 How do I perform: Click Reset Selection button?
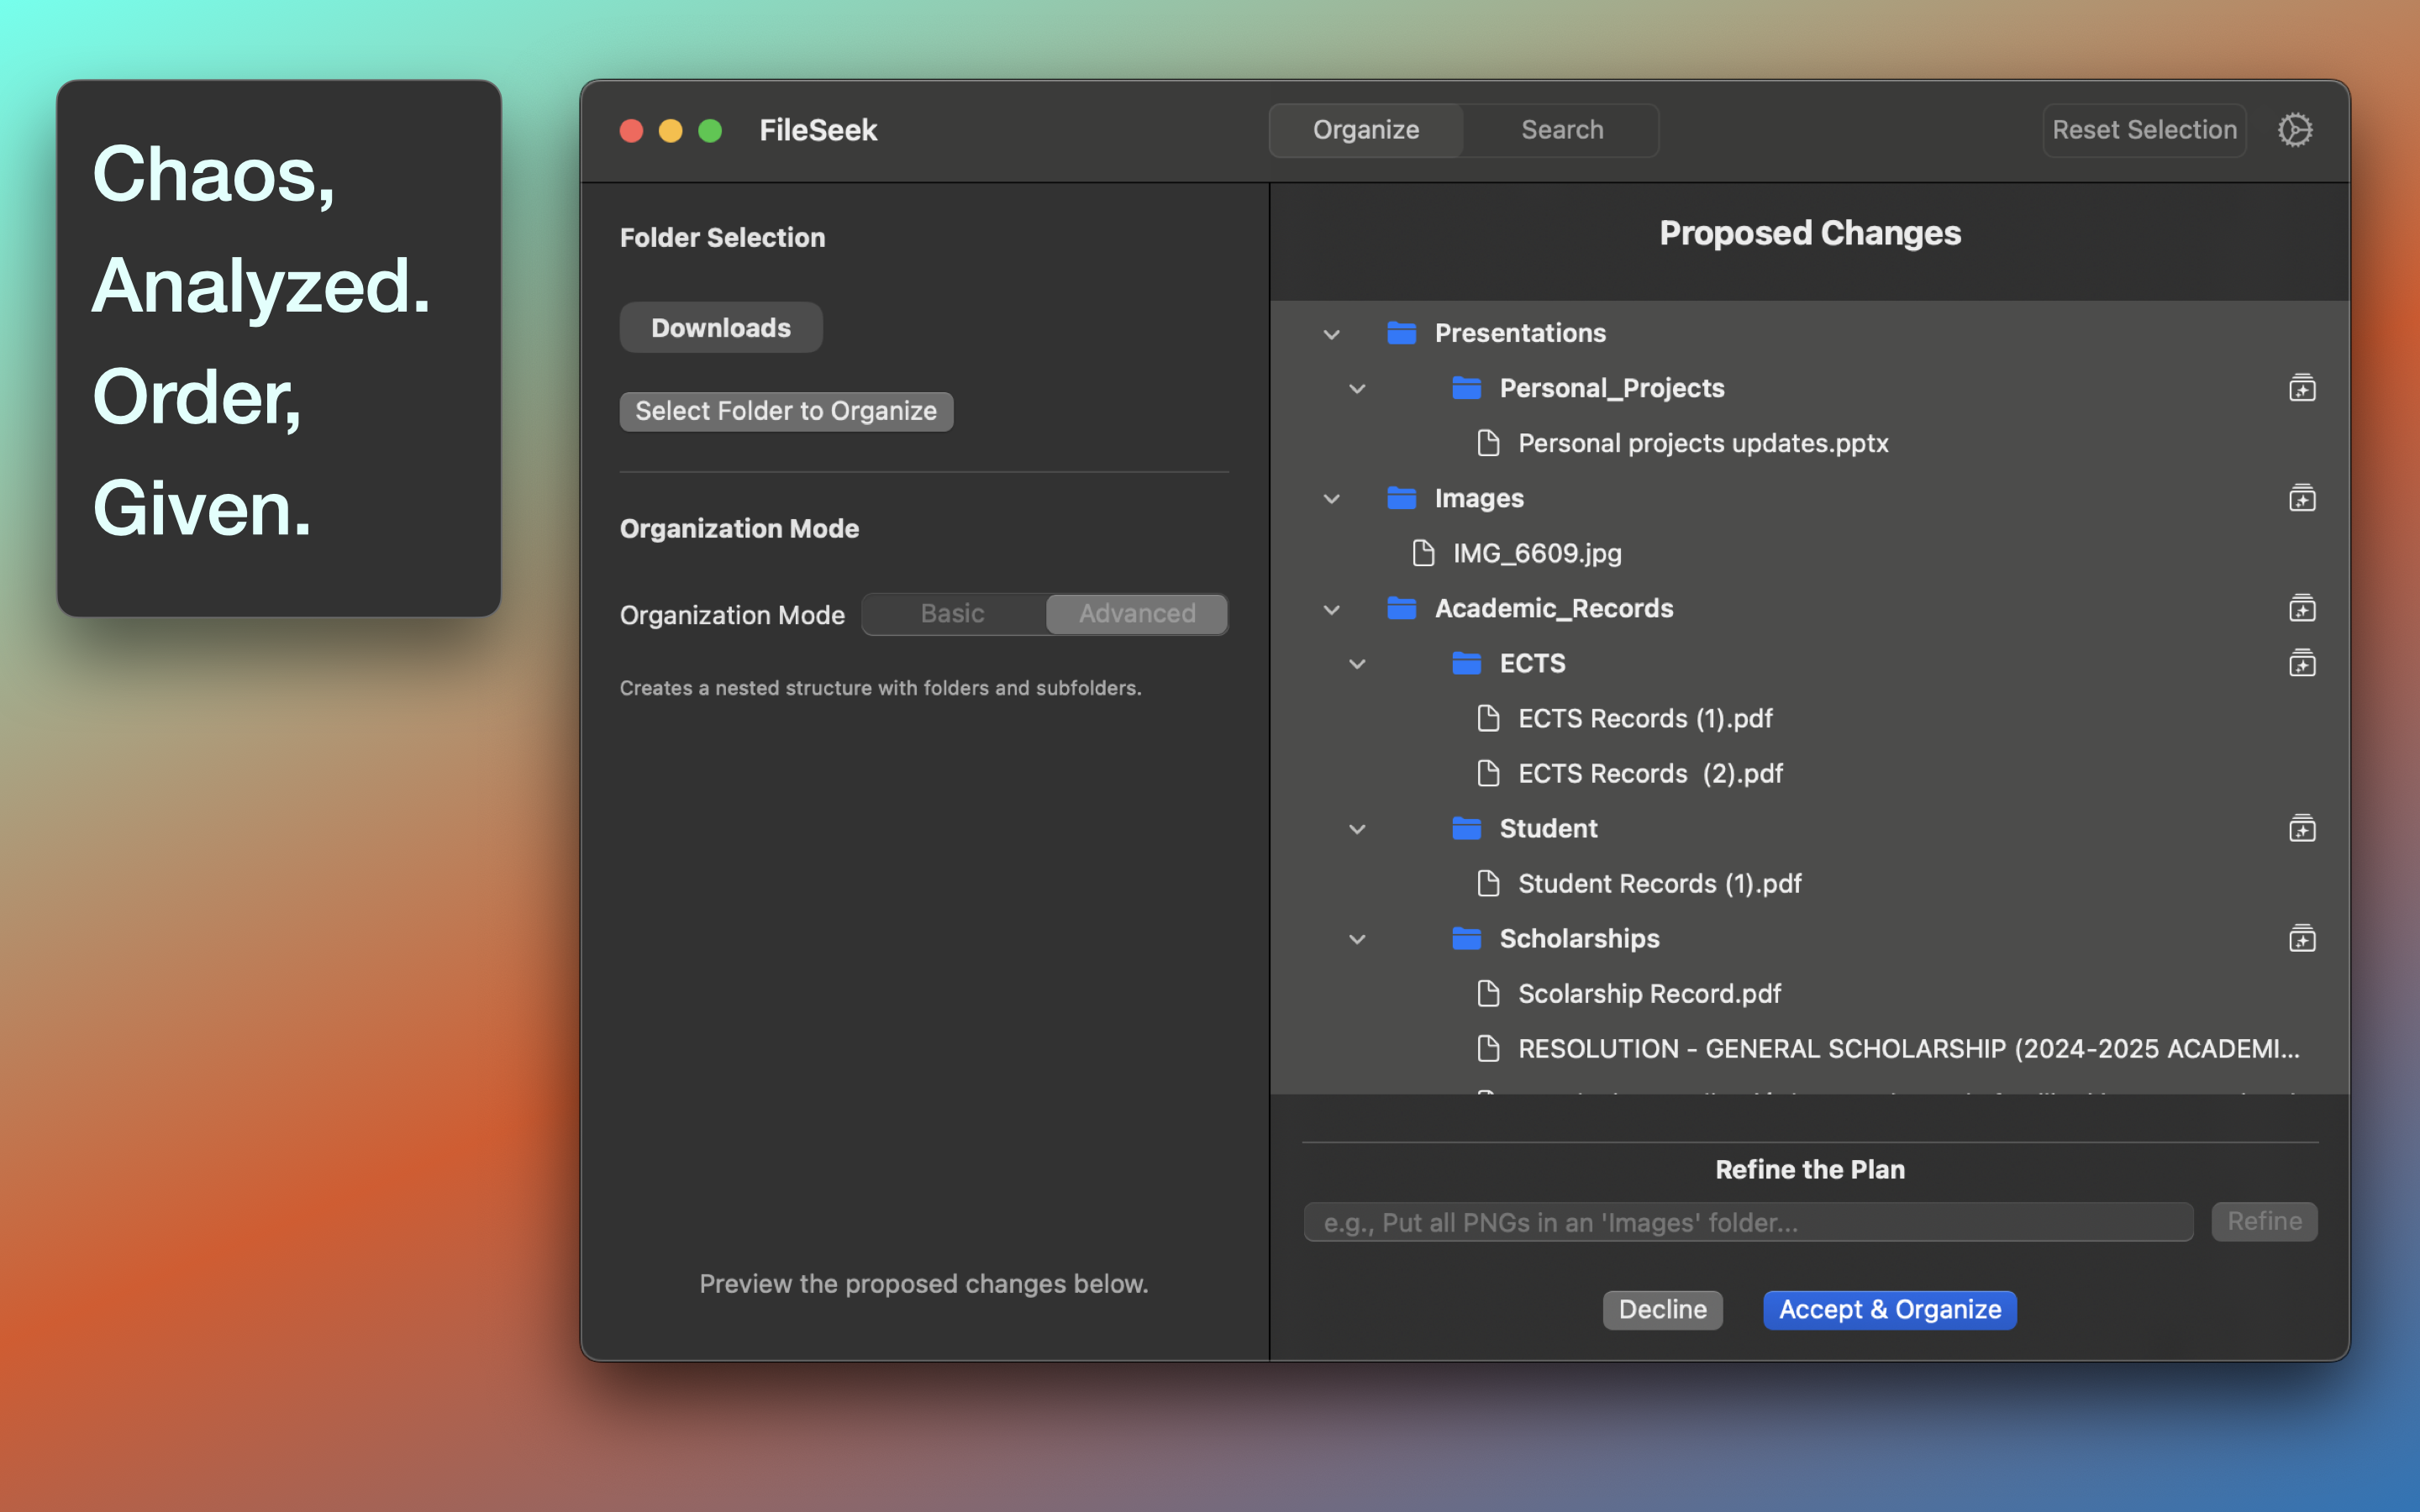pyautogui.click(x=2144, y=130)
